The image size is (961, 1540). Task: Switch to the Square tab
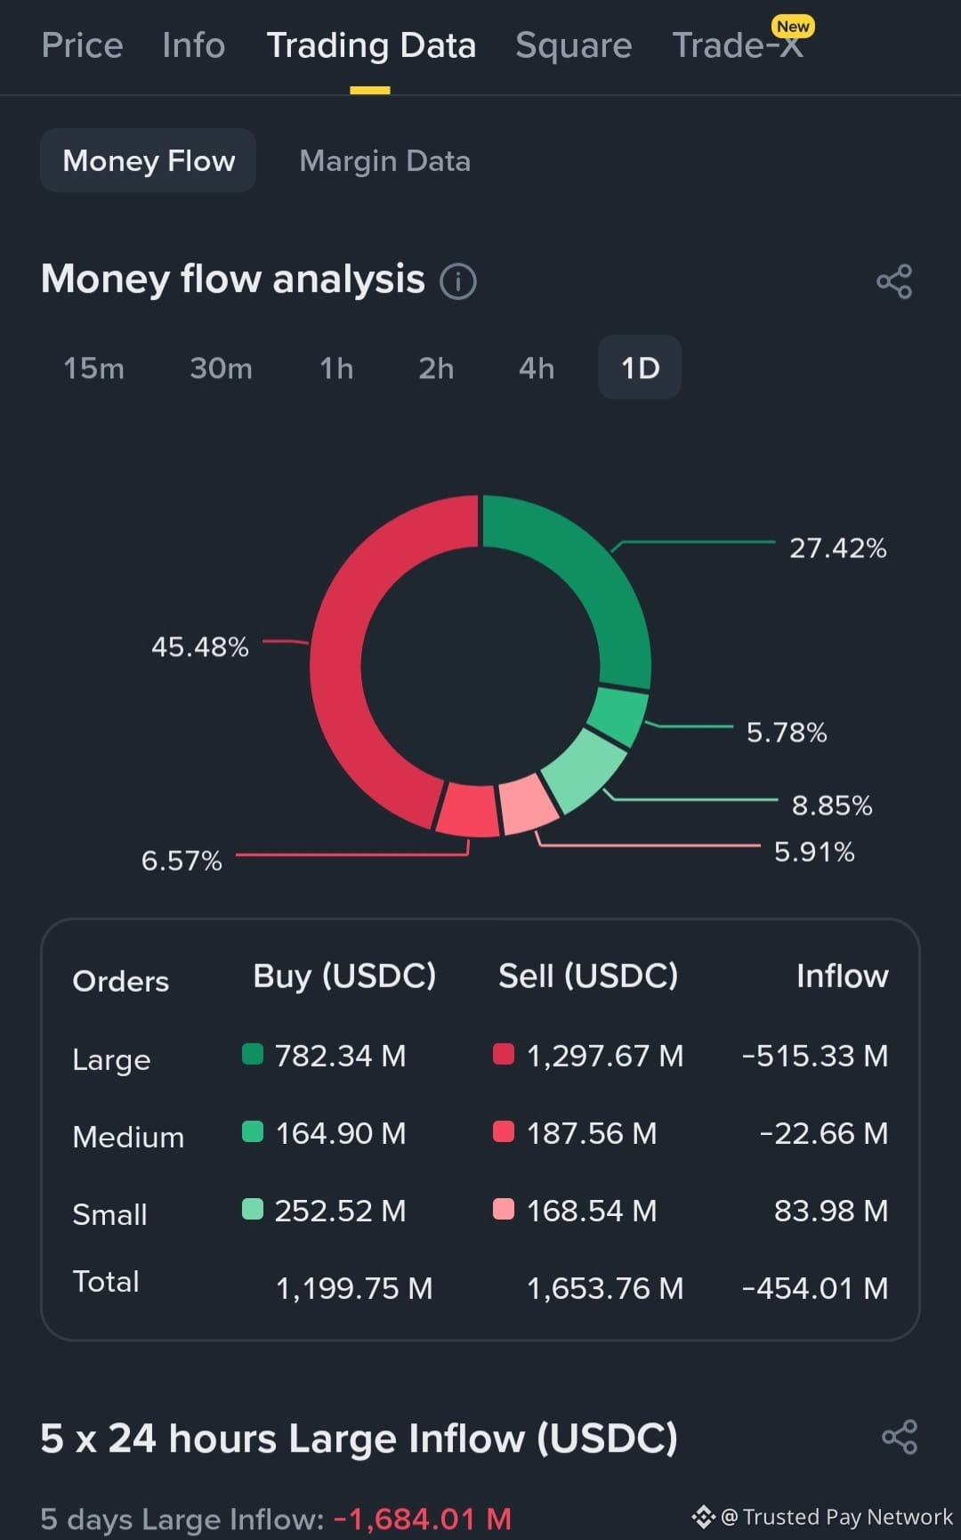coord(574,45)
